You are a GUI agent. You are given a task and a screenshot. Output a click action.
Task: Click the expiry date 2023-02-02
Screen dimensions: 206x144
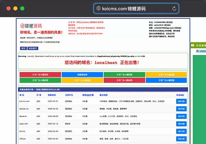[53, 139]
